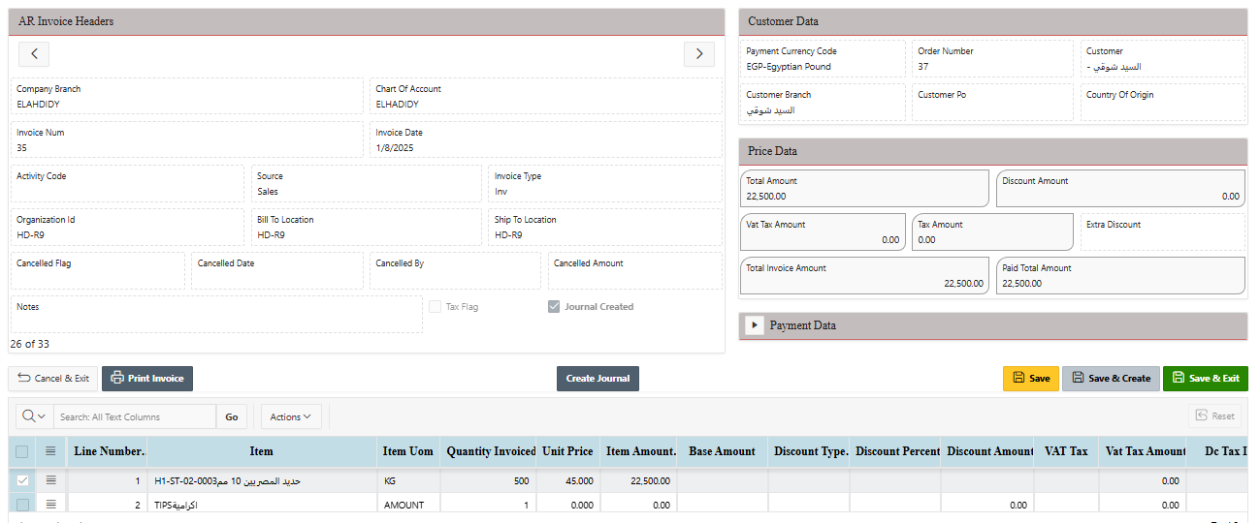The width and height of the screenshot is (1260, 523).
Task: Open the Actions dropdown menu
Action: coord(291,416)
